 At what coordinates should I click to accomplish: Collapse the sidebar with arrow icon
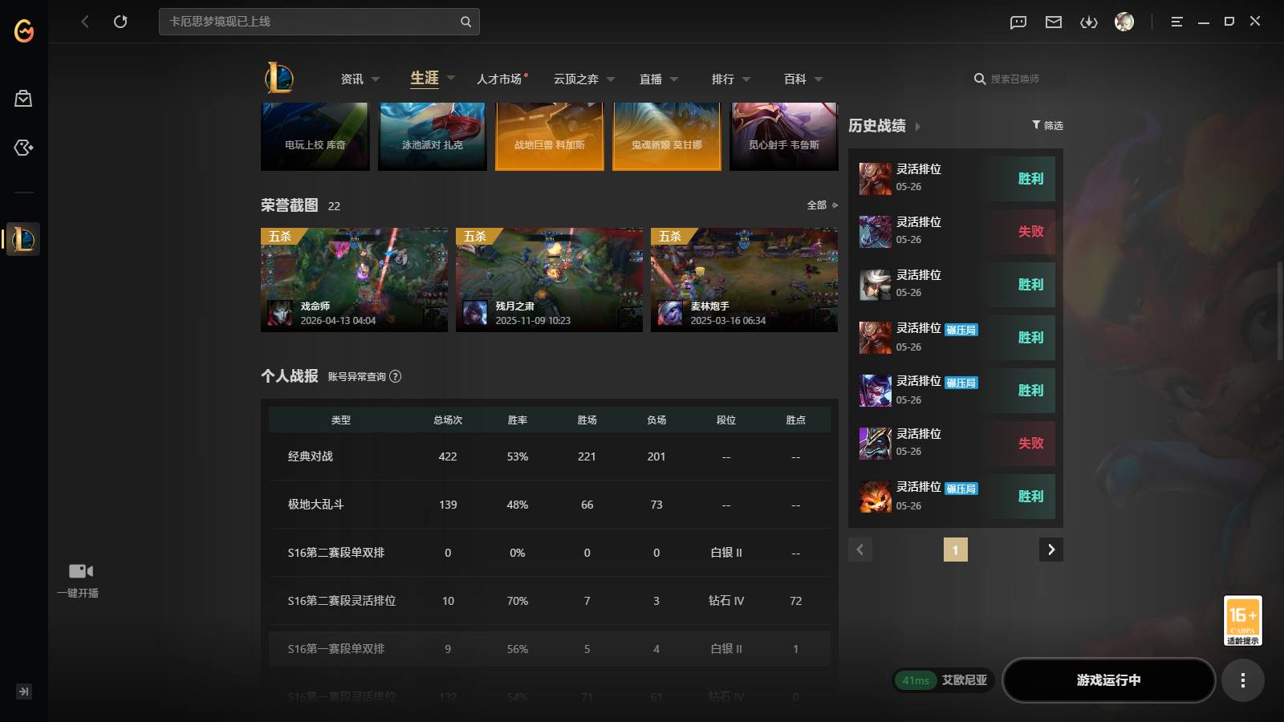click(x=24, y=692)
